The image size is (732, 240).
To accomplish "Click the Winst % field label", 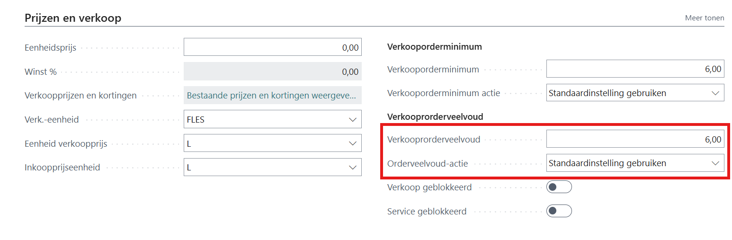I will (x=41, y=72).
